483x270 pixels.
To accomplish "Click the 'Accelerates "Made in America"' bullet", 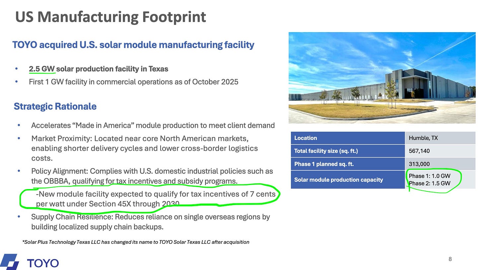I will (x=153, y=125).
